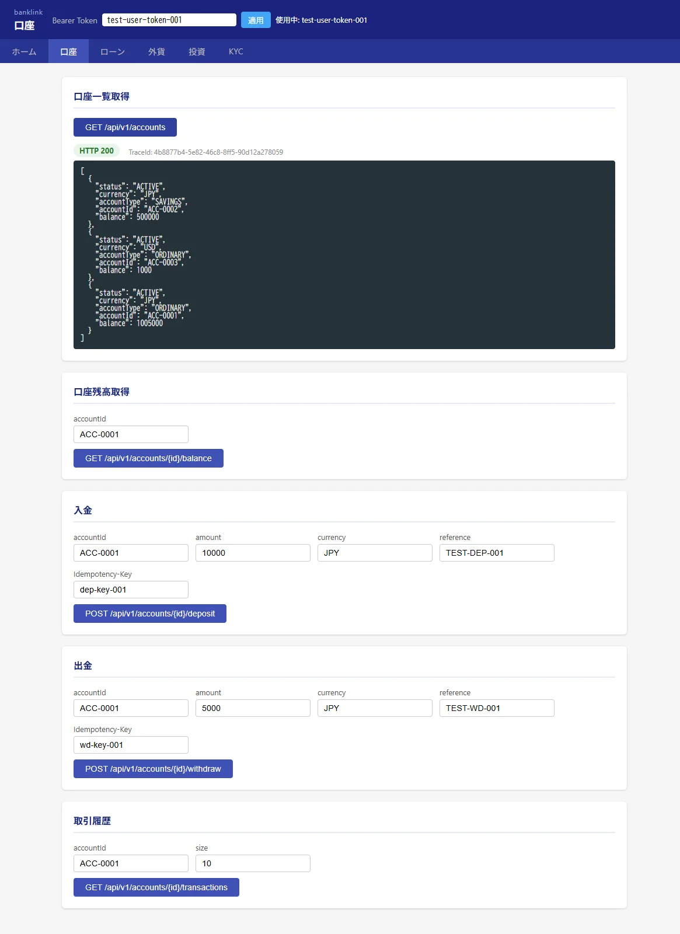Click the 使用中: test-user-token-001 text
680x934 pixels.
pyautogui.click(x=321, y=20)
